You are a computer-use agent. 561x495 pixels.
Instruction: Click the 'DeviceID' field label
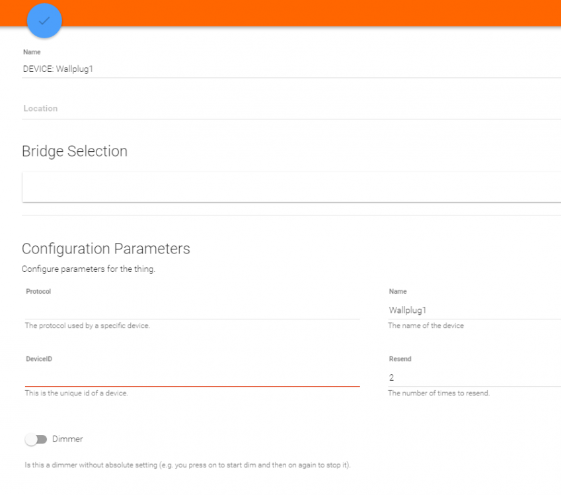click(x=38, y=359)
